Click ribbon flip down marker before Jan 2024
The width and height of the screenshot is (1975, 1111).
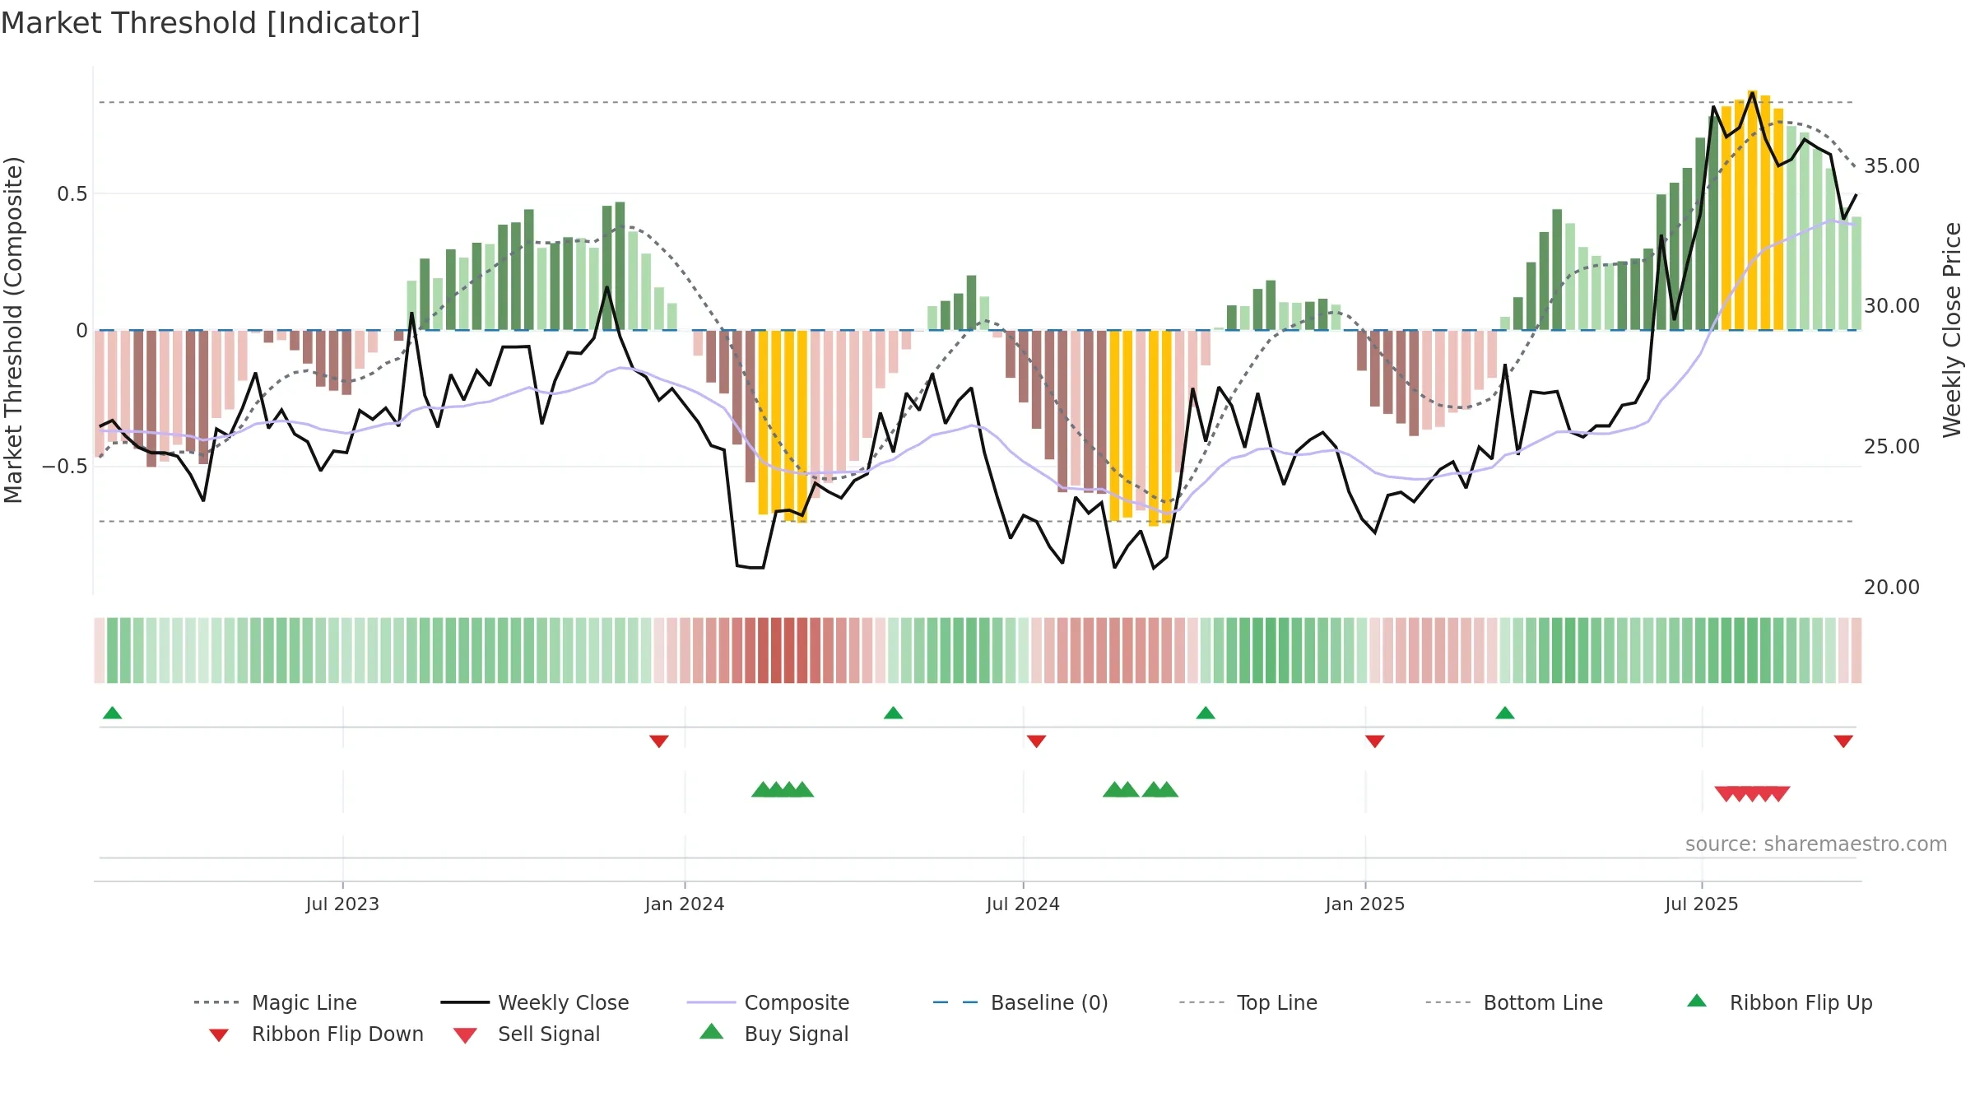pyautogui.click(x=659, y=741)
